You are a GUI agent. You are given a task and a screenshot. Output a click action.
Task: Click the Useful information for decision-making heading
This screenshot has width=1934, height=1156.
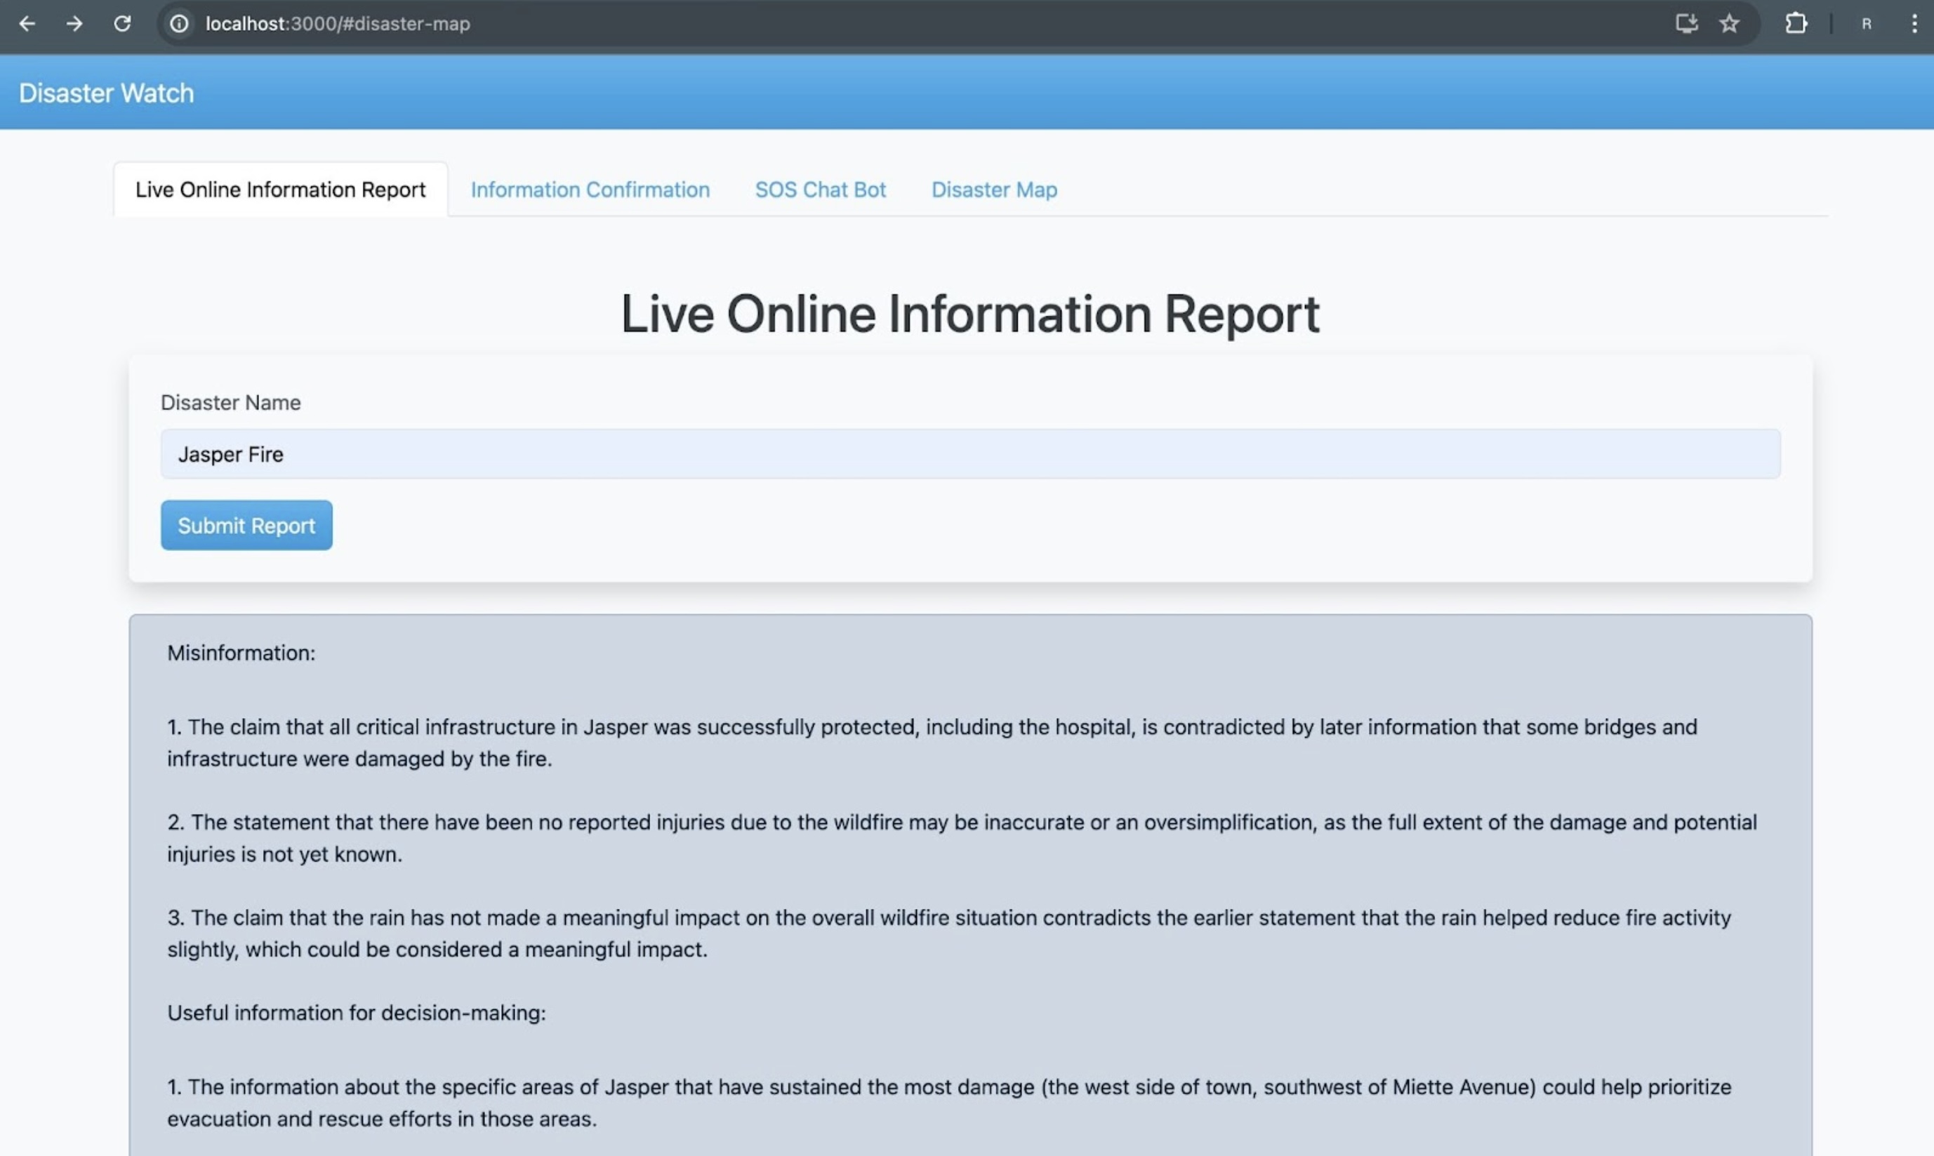[x=357, y=1013]
